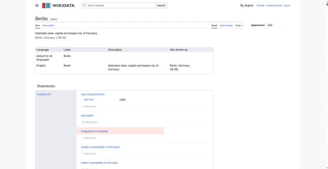Open the 'seat of government' value link
This screenshot has height=169, width=328.
click(92, 94)
